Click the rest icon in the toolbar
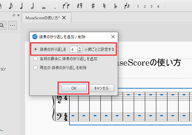The image size is (192, 135). coord(80,6)
